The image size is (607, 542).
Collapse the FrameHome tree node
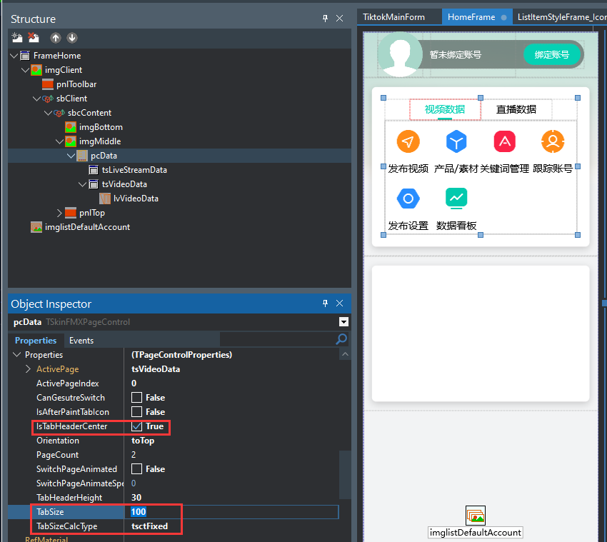[x=14, y=56]
